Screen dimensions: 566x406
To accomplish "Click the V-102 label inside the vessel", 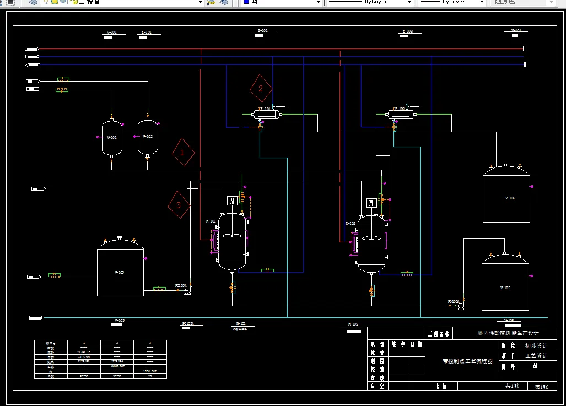I will 148,137.
